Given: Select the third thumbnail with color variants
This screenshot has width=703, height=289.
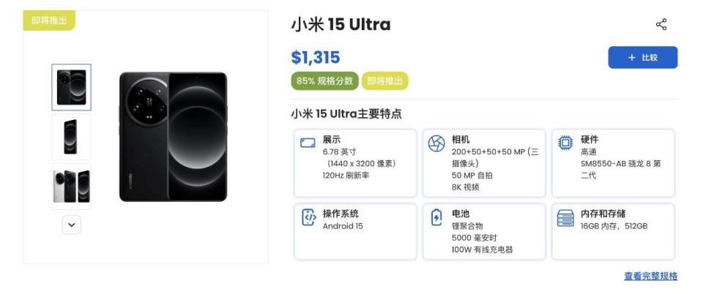Looking at the screenshot, I should point(71,187).
